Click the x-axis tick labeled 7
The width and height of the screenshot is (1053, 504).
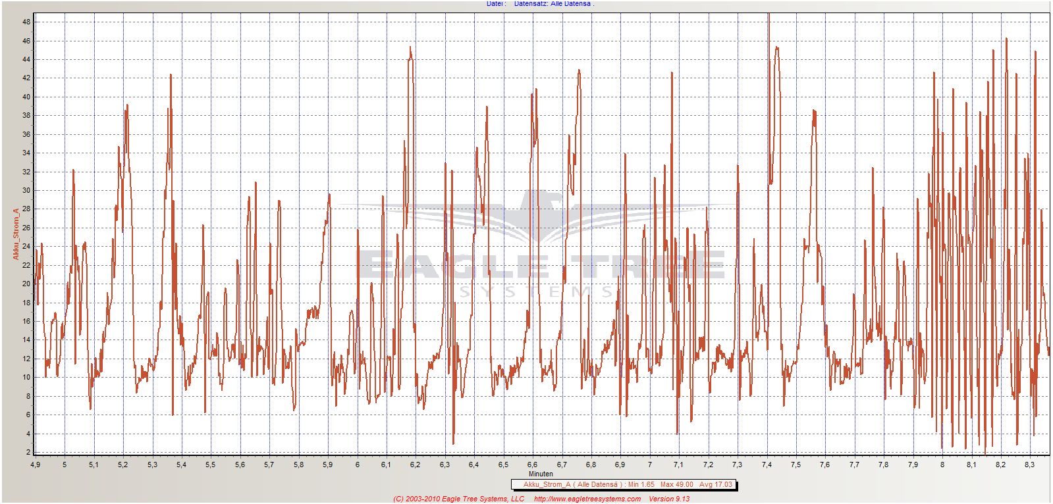(x=650, y=465)
